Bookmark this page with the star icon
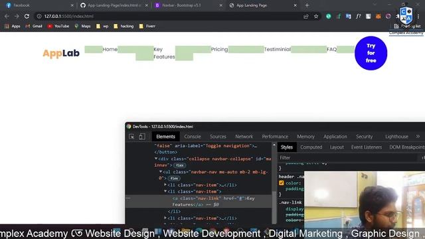This screenshot has height=239, width=425. coord(316,17)
